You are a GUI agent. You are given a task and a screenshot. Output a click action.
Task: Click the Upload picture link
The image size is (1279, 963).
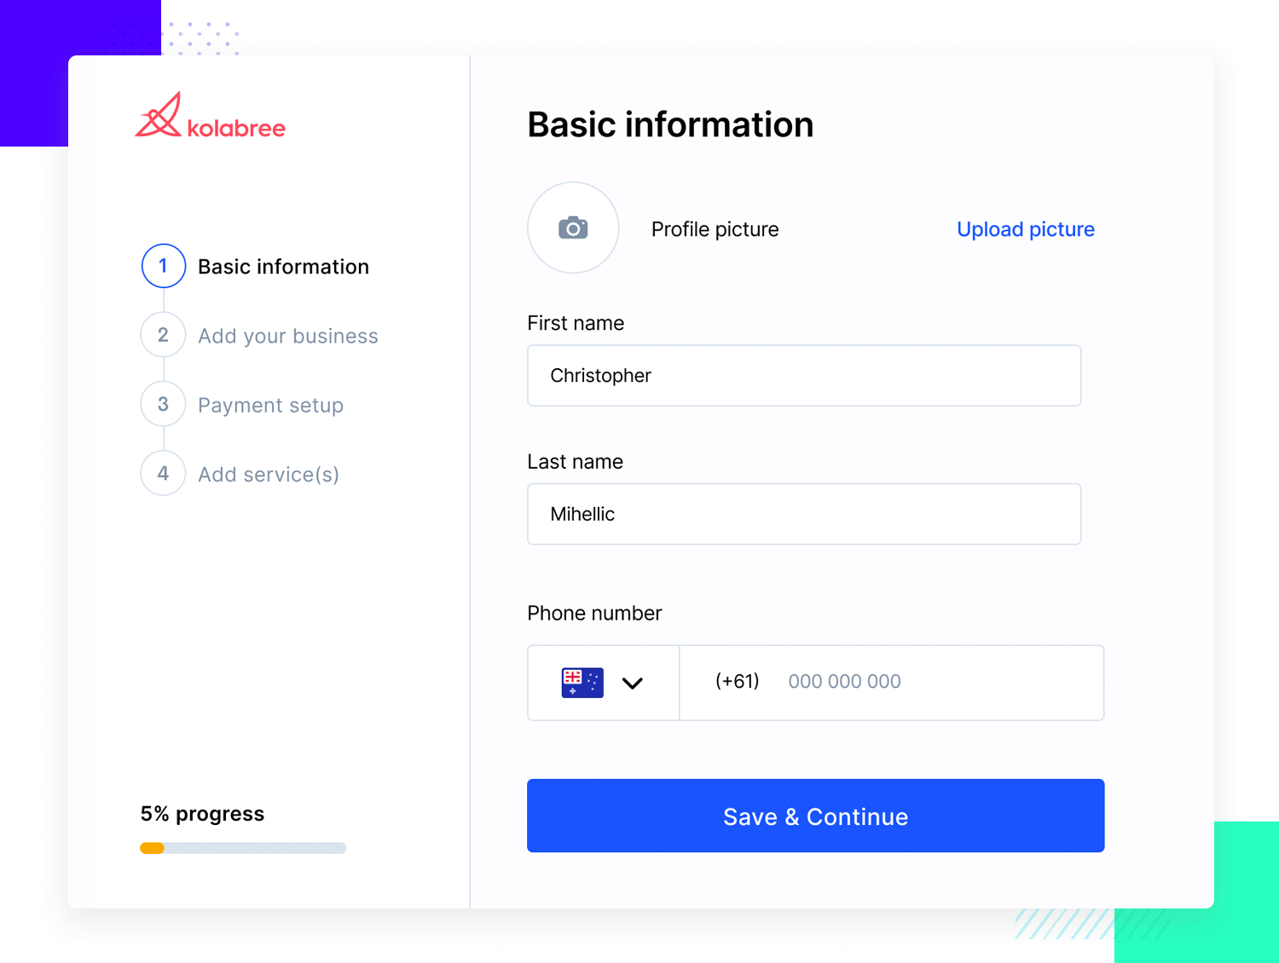(x=1025, y=229)
